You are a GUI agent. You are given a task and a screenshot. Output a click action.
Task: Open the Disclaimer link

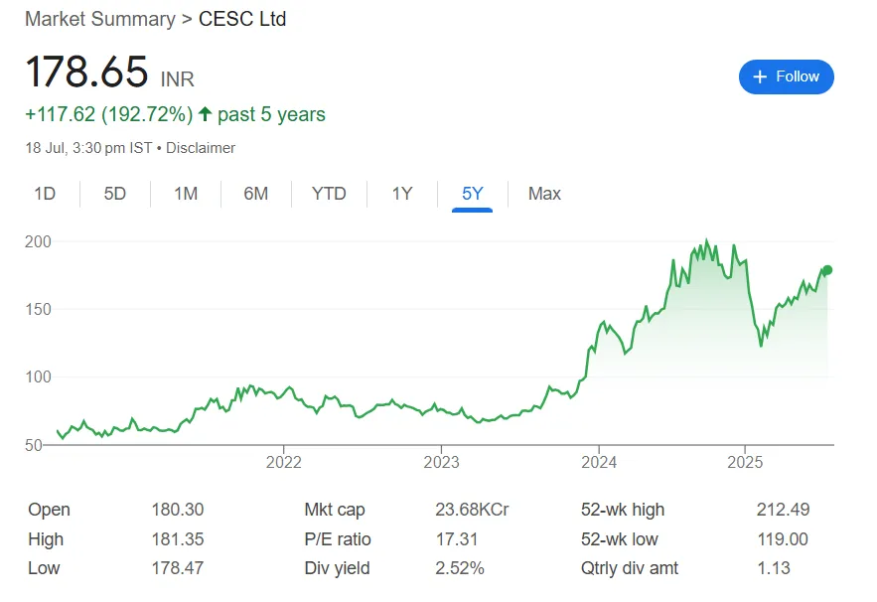click(x=201, y=148)
